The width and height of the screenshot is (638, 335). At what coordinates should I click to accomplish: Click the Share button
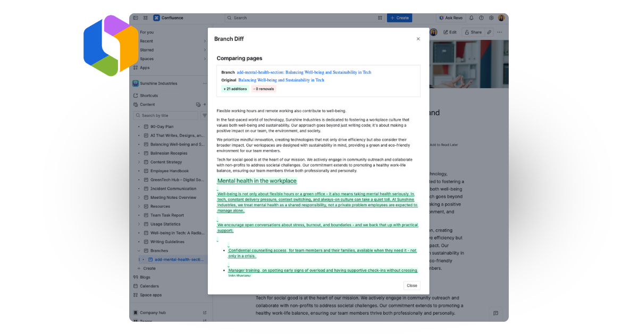click(473, 32)
